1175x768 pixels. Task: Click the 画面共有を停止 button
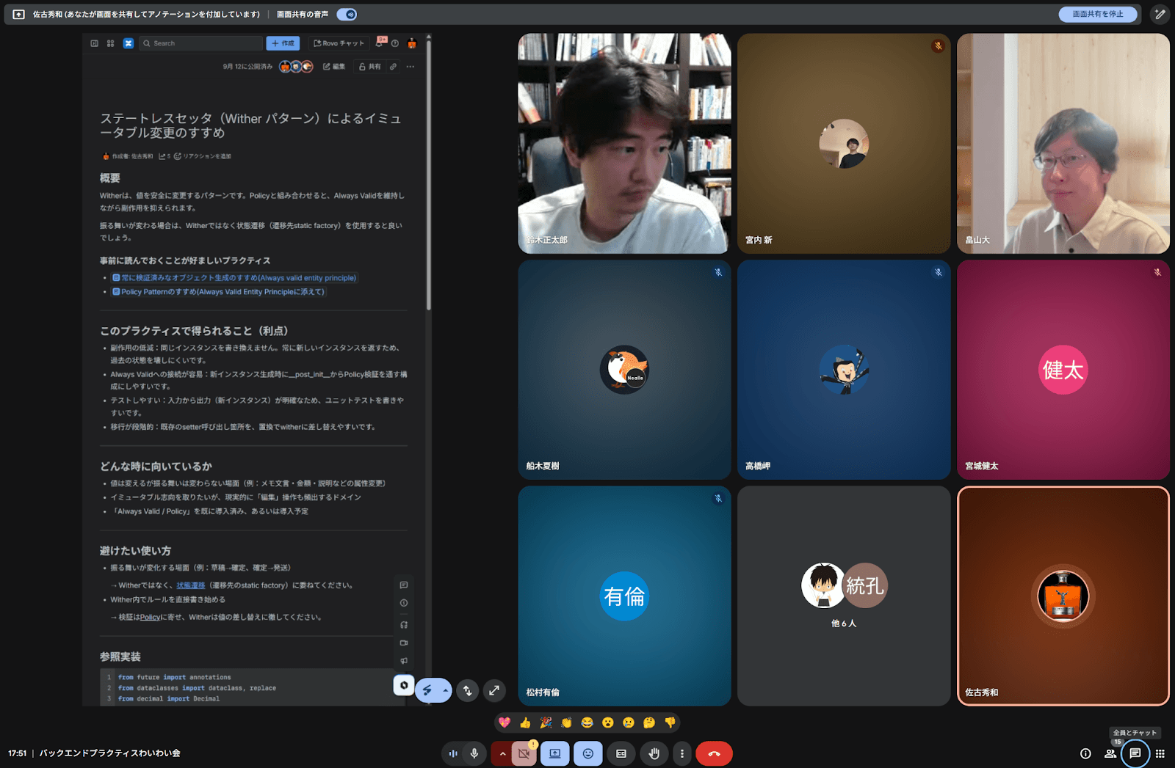(x=1097, y=14)
